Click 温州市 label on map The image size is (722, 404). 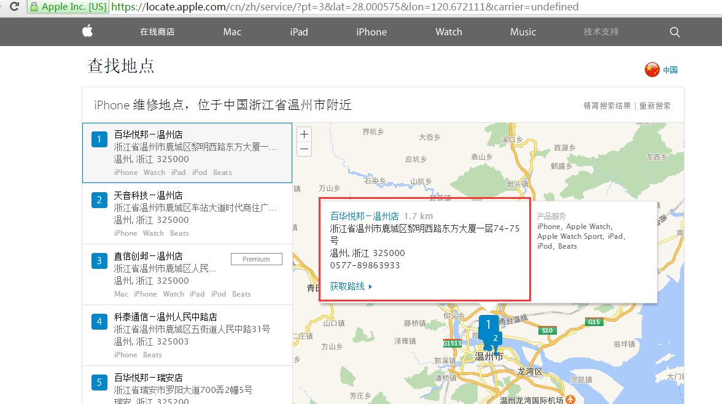click(x=489, y=356)
